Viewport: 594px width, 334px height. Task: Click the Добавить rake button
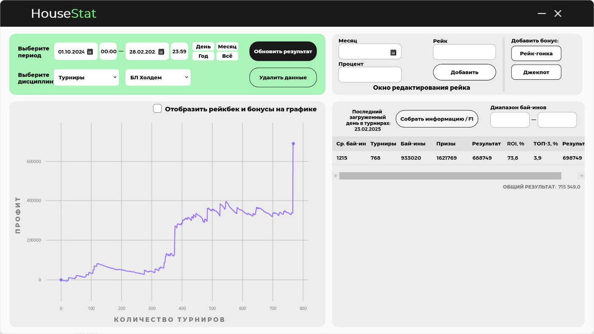point(464,72)
